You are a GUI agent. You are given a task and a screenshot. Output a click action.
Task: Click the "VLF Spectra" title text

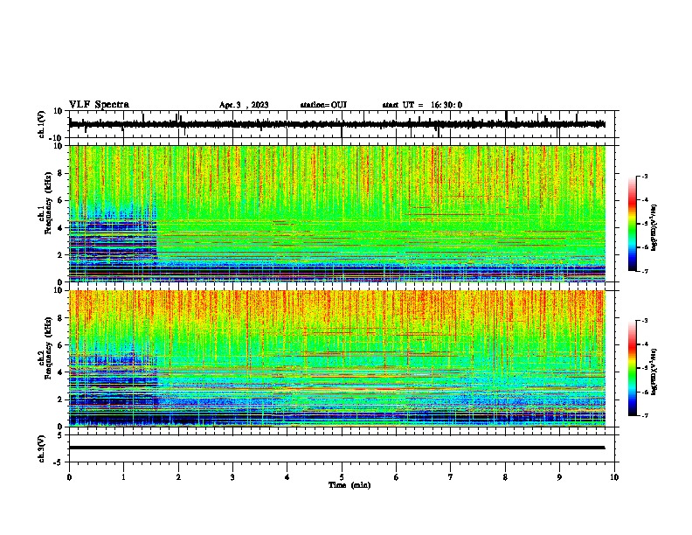coord(99,105)
